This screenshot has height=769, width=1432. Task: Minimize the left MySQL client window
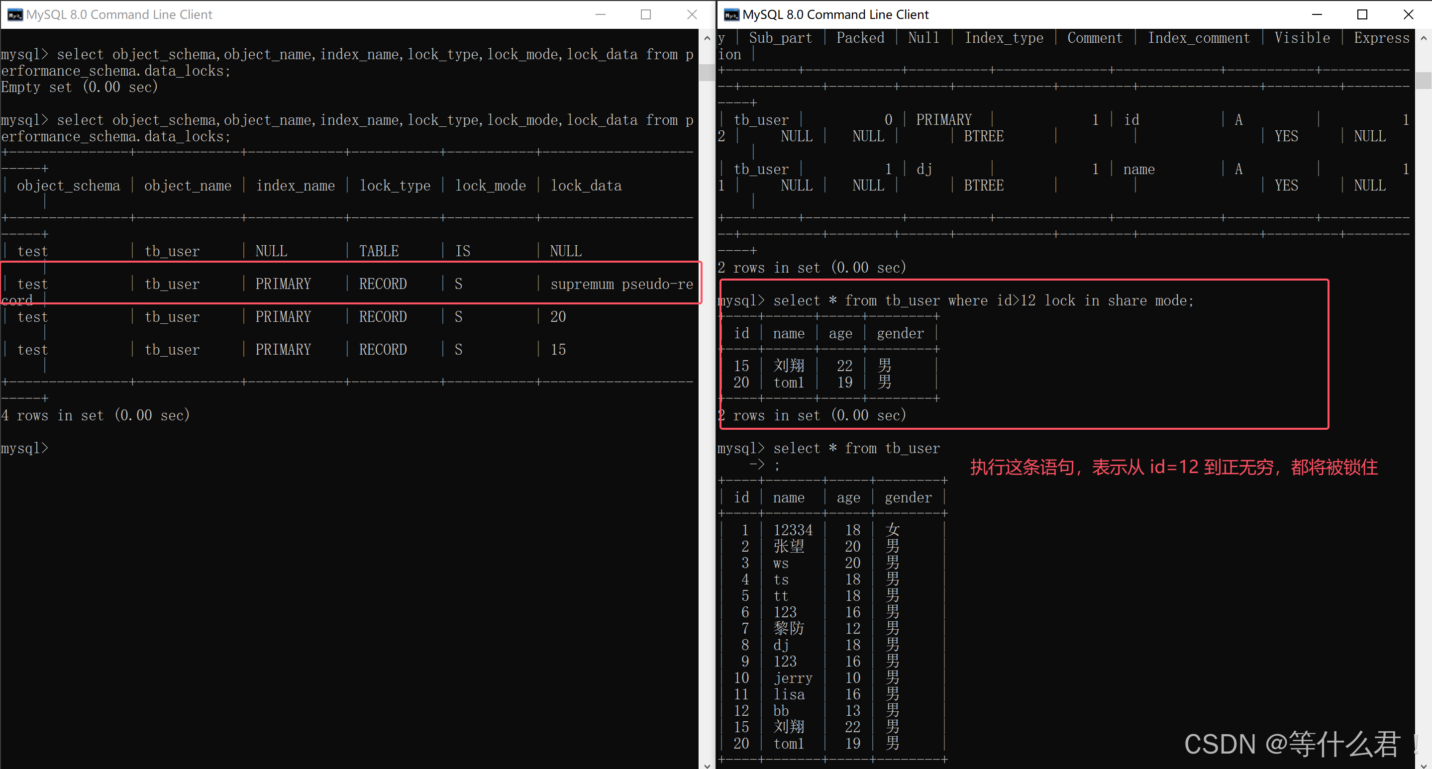[x=601, y=14]
